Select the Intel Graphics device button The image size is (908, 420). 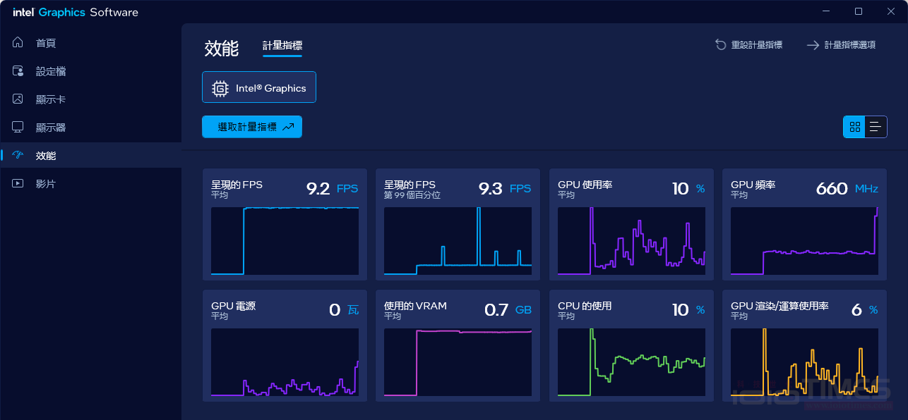click(259, 88)
